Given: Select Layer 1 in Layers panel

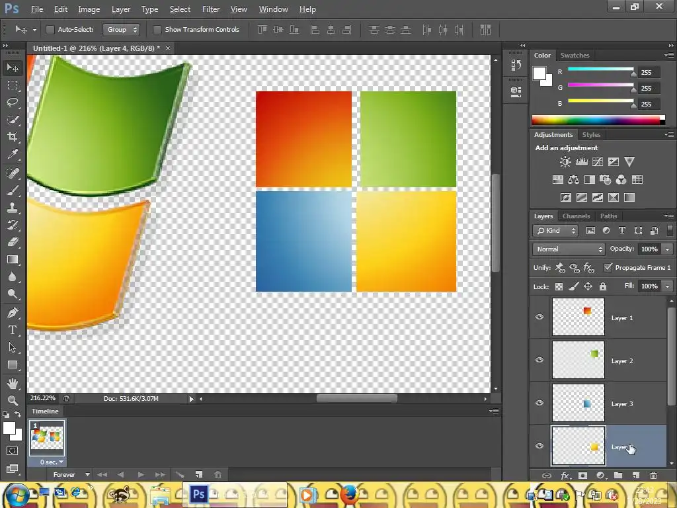Looking at the screenshot, I should tap(609, 317).
